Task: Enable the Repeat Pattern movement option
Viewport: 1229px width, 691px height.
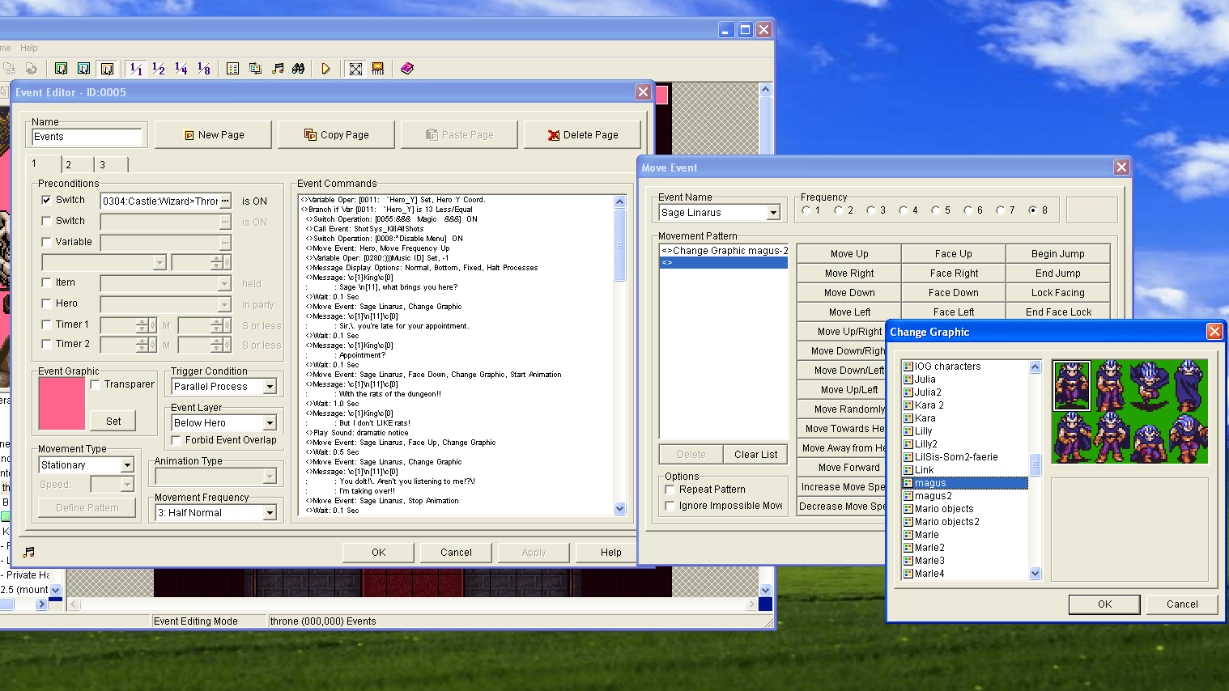Action: coord(670,490)
